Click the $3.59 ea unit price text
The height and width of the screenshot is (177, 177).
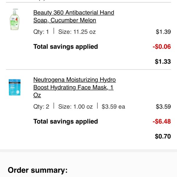(x=113, y=107)
